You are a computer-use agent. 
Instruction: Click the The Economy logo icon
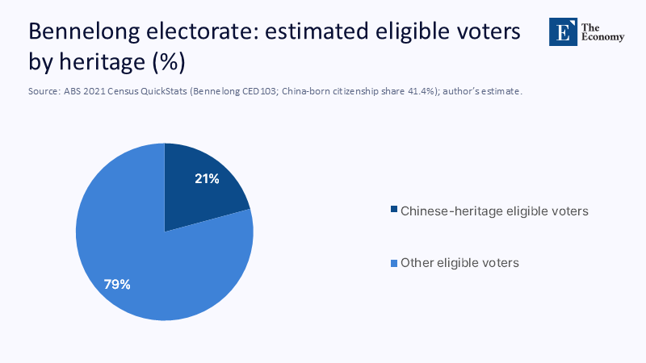(x=564, y=31)
